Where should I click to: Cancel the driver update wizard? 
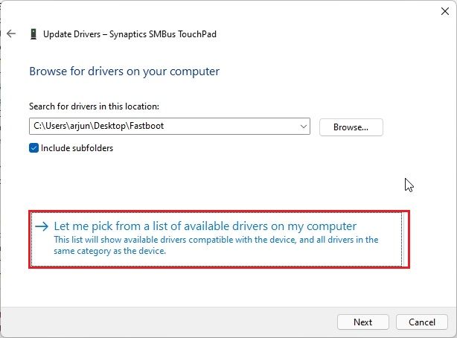[x=421, y=322]
